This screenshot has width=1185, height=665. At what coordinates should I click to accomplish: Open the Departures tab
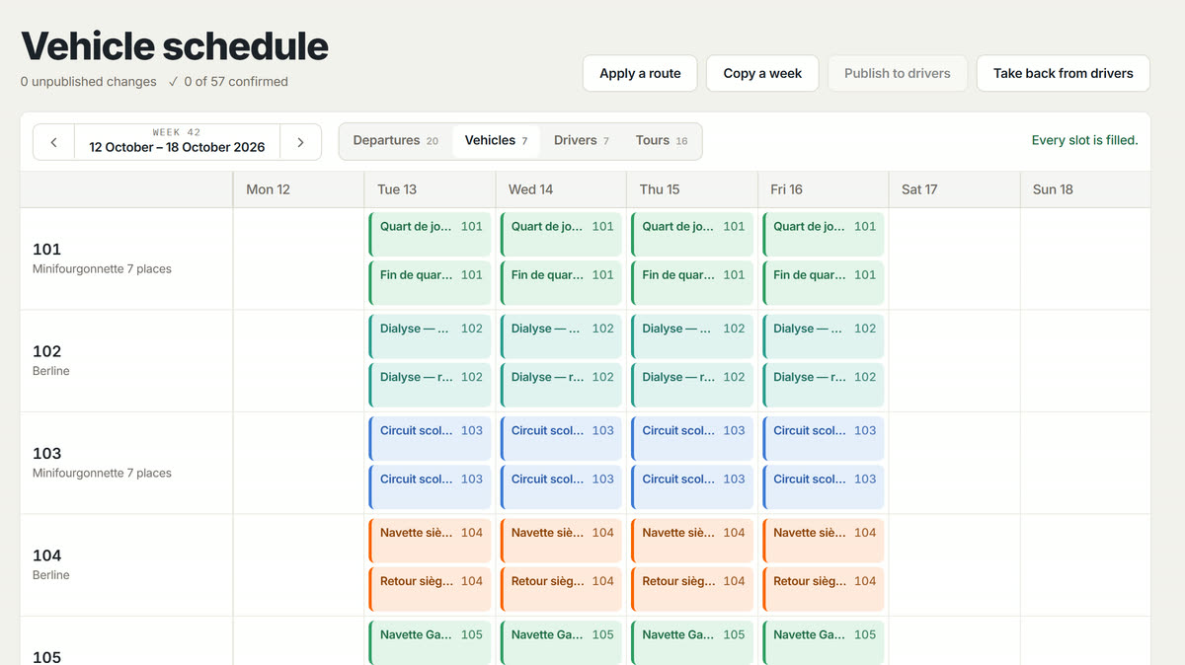coord(395,141)
